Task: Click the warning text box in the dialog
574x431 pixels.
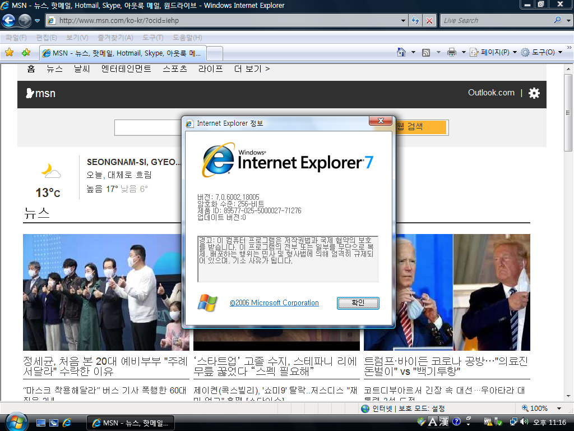Action: (288, 259)
